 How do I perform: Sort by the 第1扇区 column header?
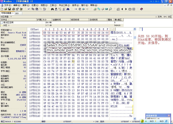point(119,20)
